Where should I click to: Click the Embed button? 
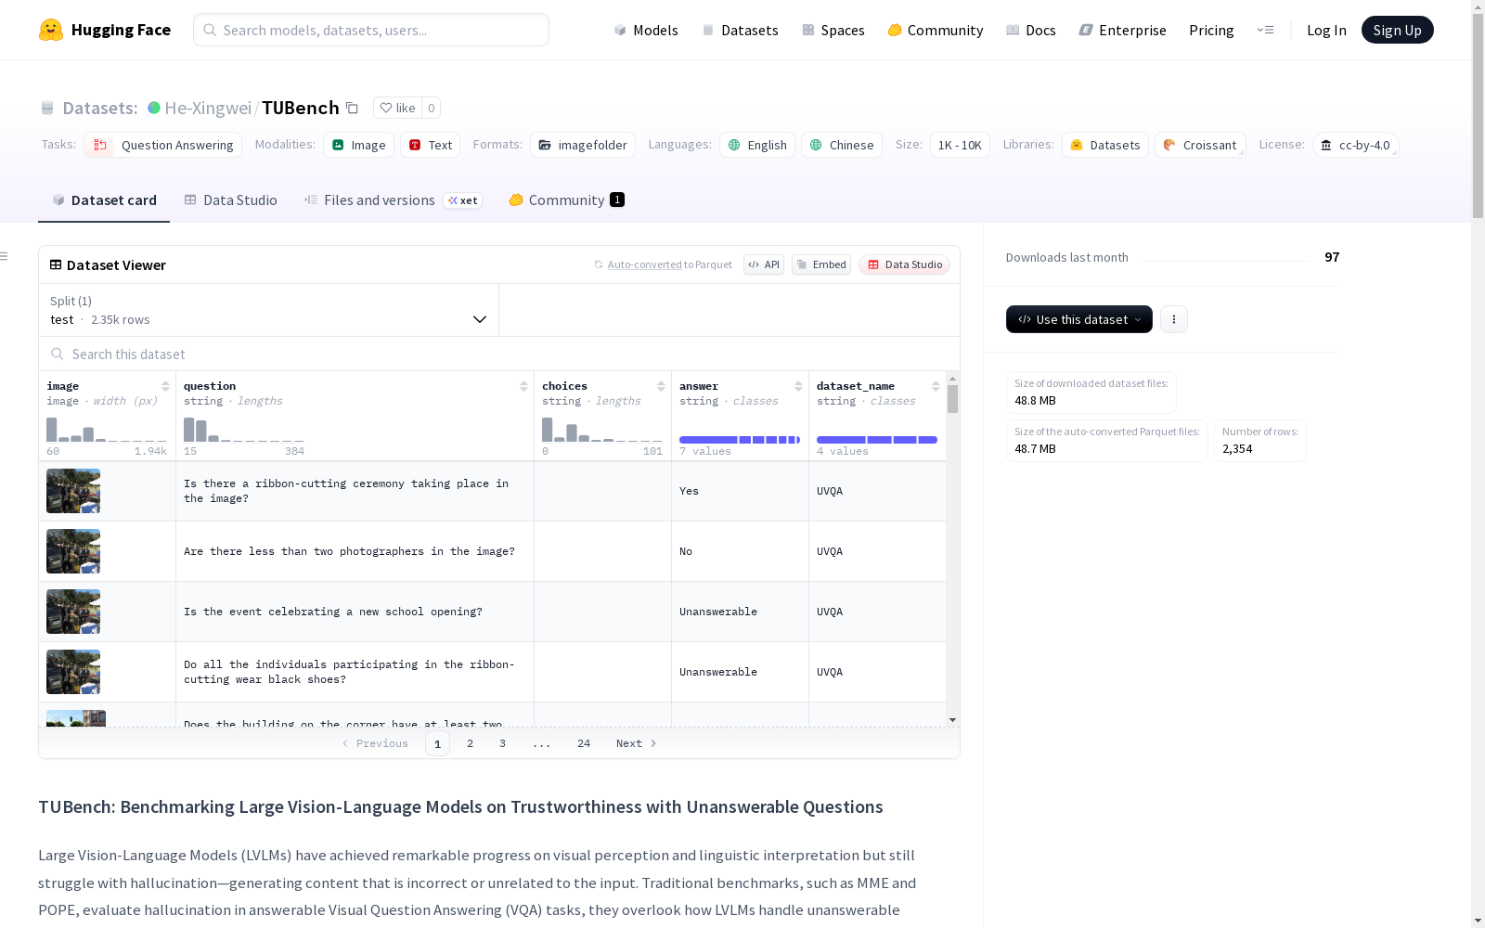coord(821,264)
